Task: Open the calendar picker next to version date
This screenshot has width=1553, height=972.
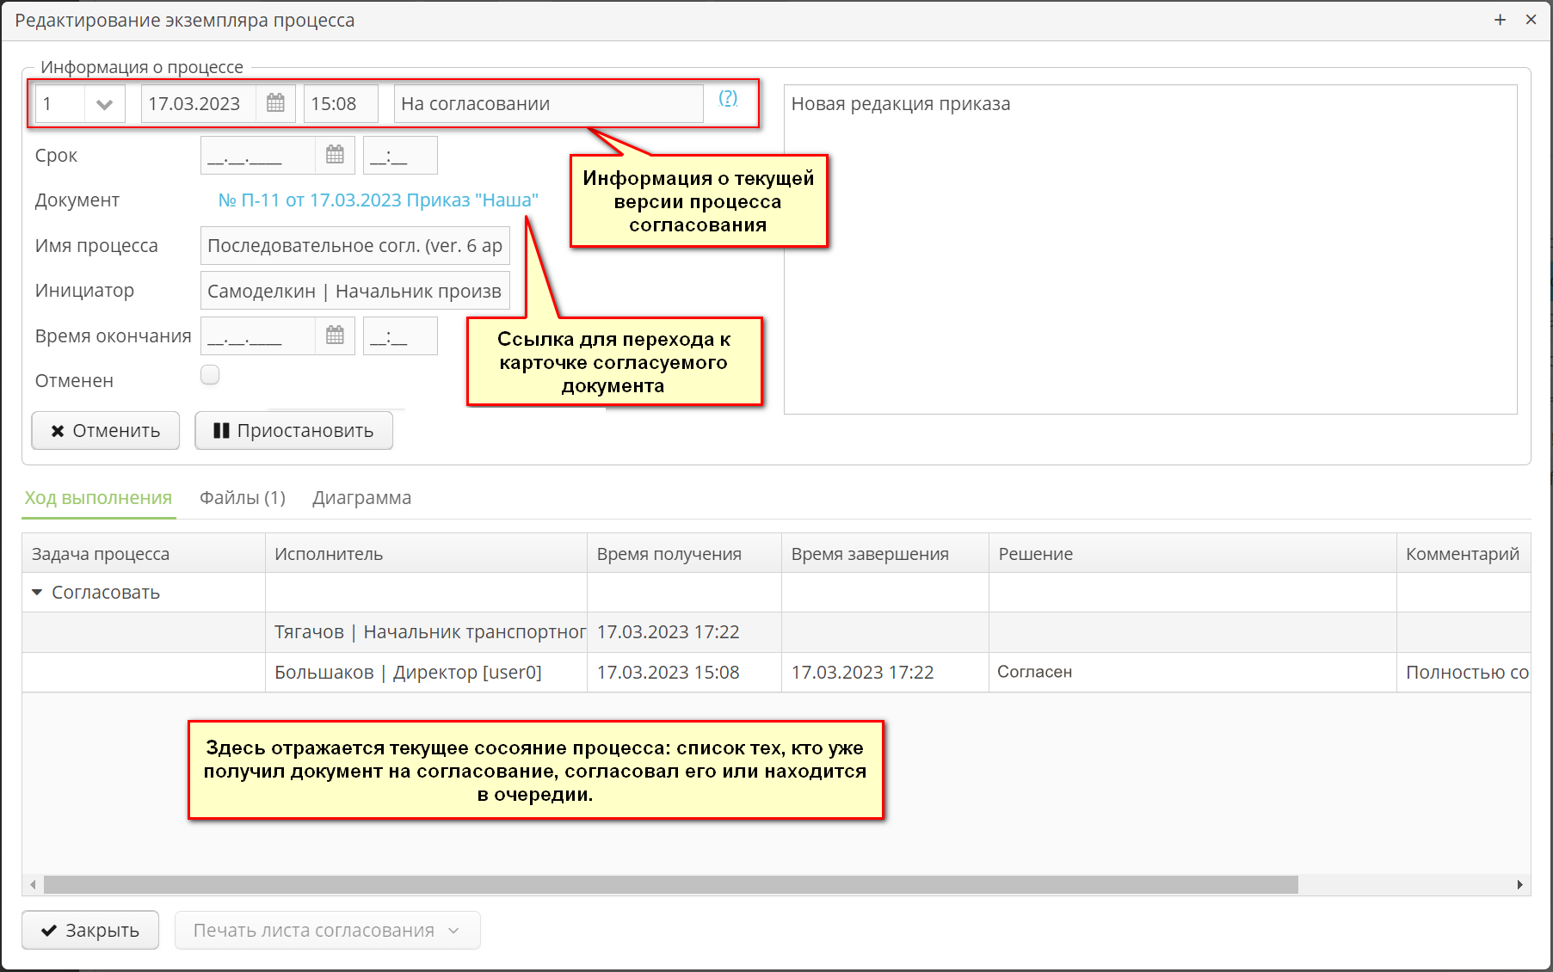Action: [x=275, y=102]
